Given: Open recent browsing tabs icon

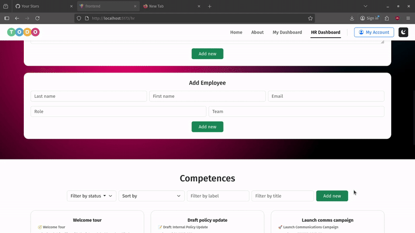Looking at the screenshot, I should (6, 6).
